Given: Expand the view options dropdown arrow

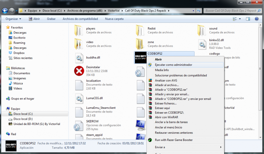Looking at the screenshot, I should (x=240, y=19).
